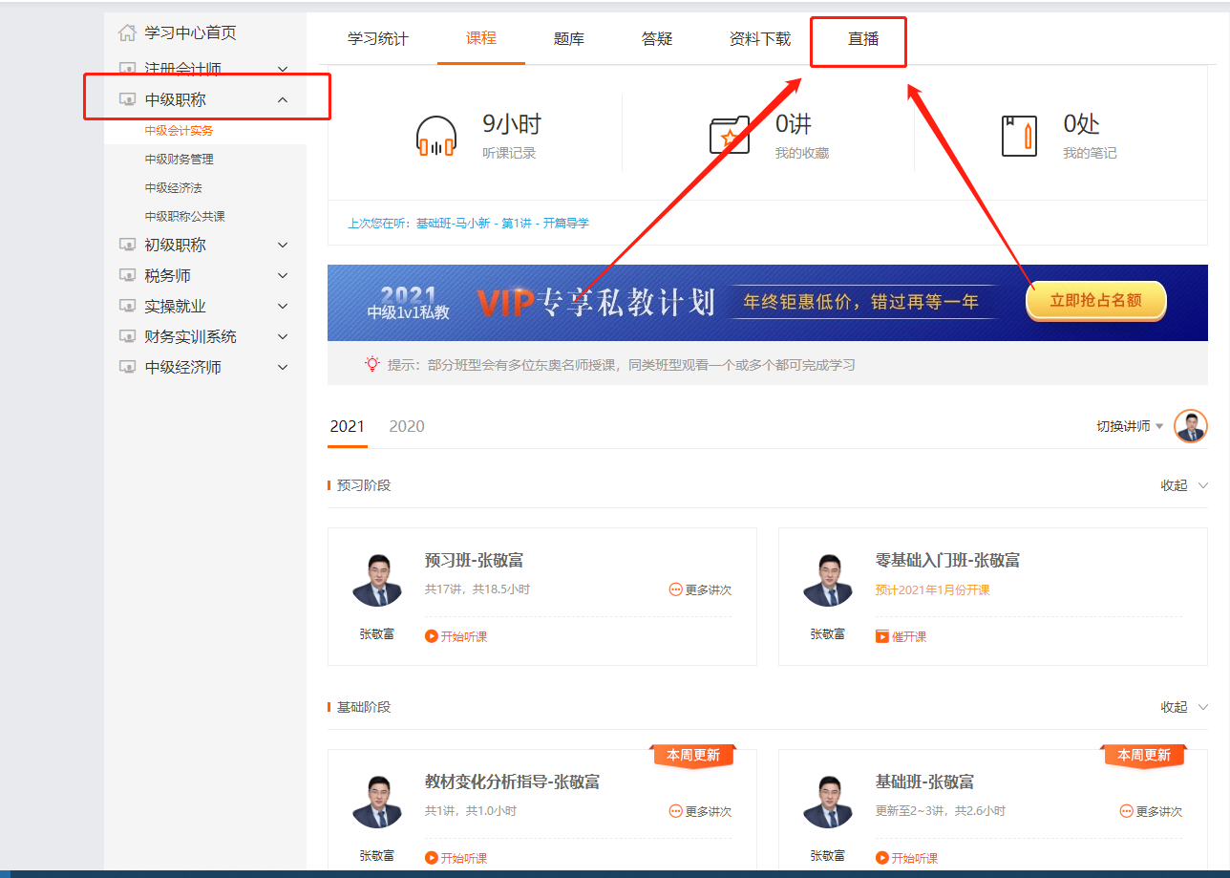The width and height of the screenshot is (1230, 878).
Task: Click the home icon beside 学习中心首页
Action: coord(127,33)
